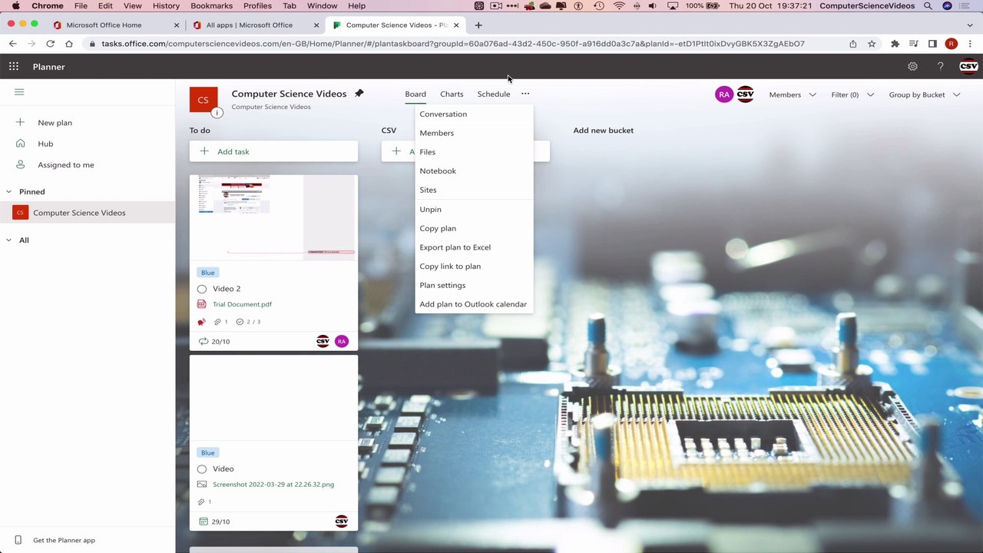
Task: Open the Chrome History menu
Action: 166,6
